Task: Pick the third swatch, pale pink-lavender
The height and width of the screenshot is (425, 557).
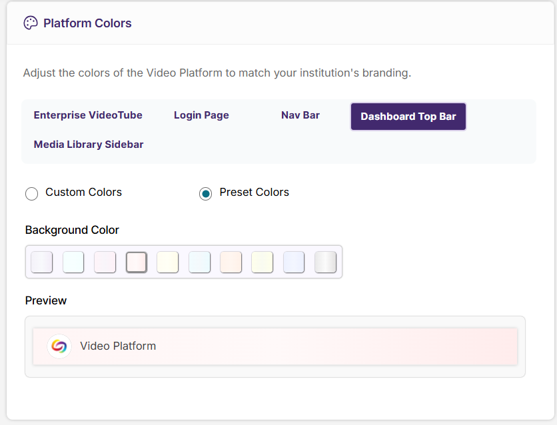Action: [105, 262]
